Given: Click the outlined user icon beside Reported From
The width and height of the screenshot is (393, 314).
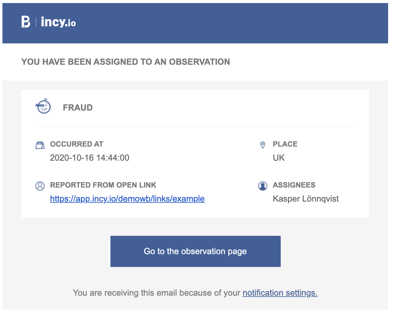Looking at the screenshot, I should pyautogui.click(x=40, y=186).
